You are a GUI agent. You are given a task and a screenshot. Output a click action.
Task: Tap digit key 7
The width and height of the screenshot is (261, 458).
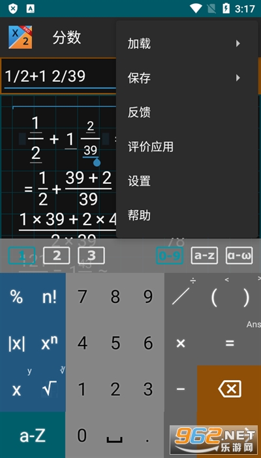(82, 297)
